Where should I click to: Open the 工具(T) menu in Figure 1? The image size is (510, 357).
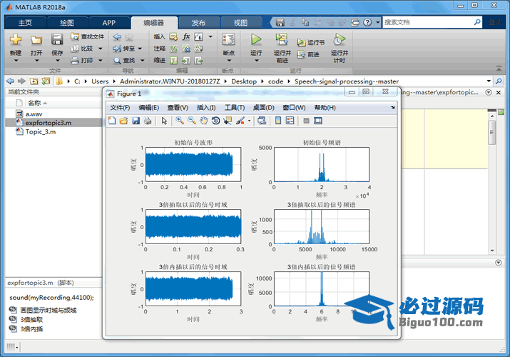[x=235, y=108]
